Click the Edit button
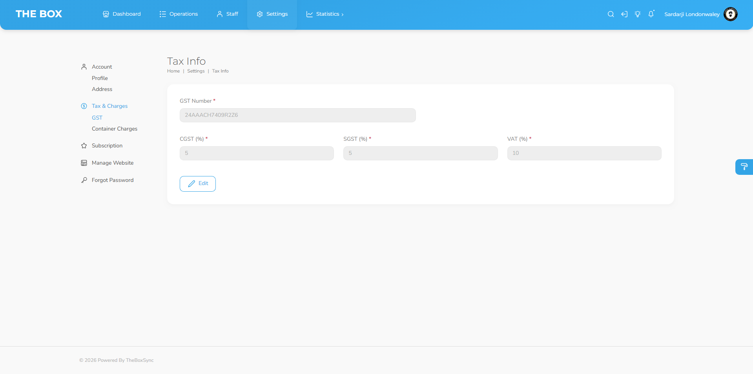The height and width of the screenshot is (374, 753). pos(198,184)
